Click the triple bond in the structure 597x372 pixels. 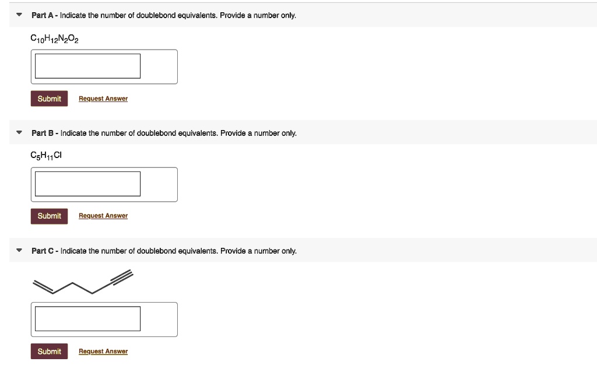[122, 277]
